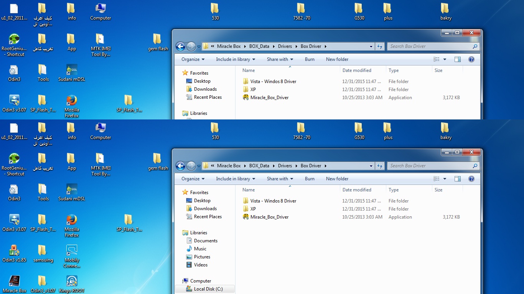
Task: Go back using the lower Explorer window's Back arrow
Action: click(180, 166)
